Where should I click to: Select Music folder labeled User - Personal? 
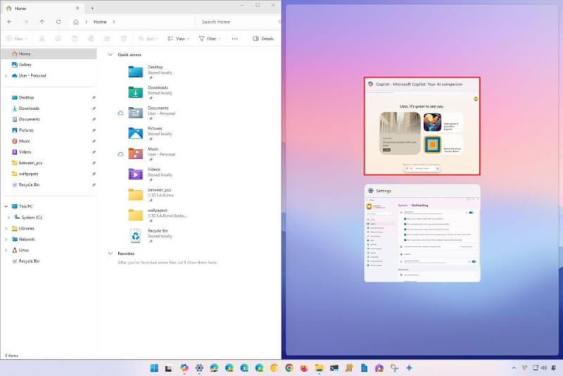tap(135, 153)
